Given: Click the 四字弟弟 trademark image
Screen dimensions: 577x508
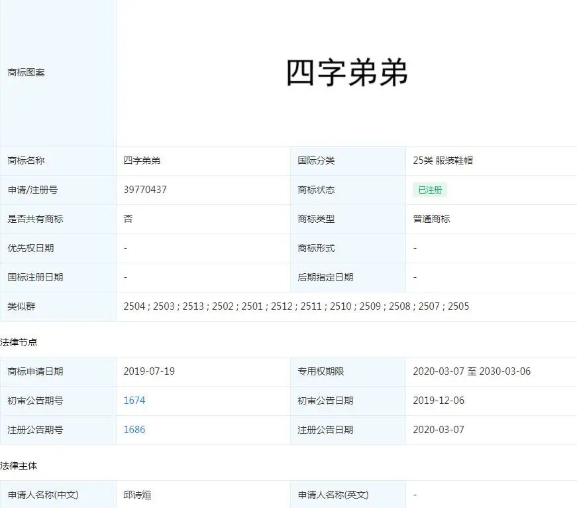Looking at the screenshot, I should tap(347, 73).
